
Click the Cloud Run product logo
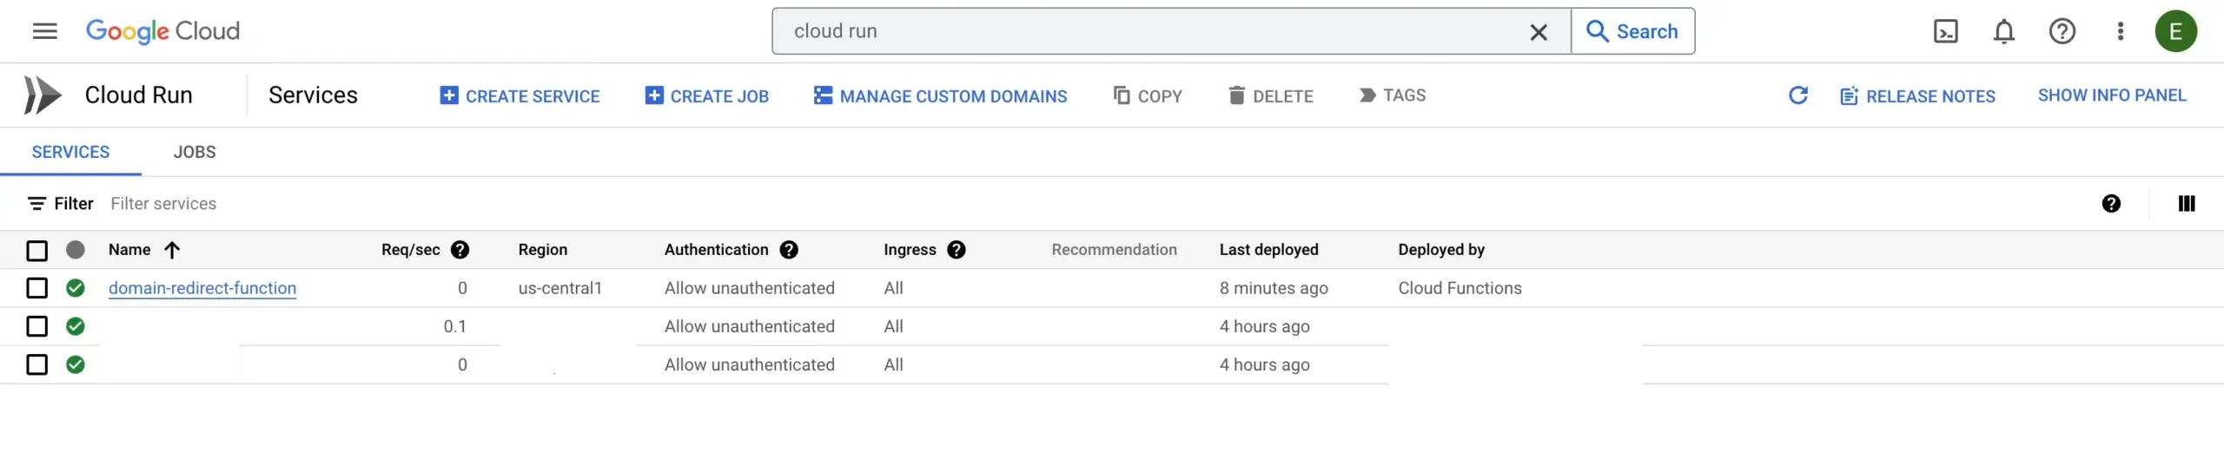(x=43, y=95)
